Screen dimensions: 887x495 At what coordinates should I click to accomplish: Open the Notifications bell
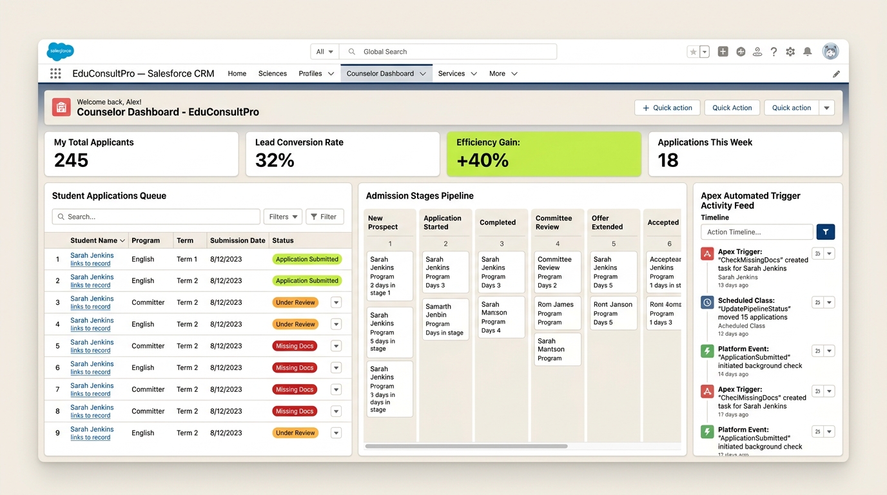[807, 52]
